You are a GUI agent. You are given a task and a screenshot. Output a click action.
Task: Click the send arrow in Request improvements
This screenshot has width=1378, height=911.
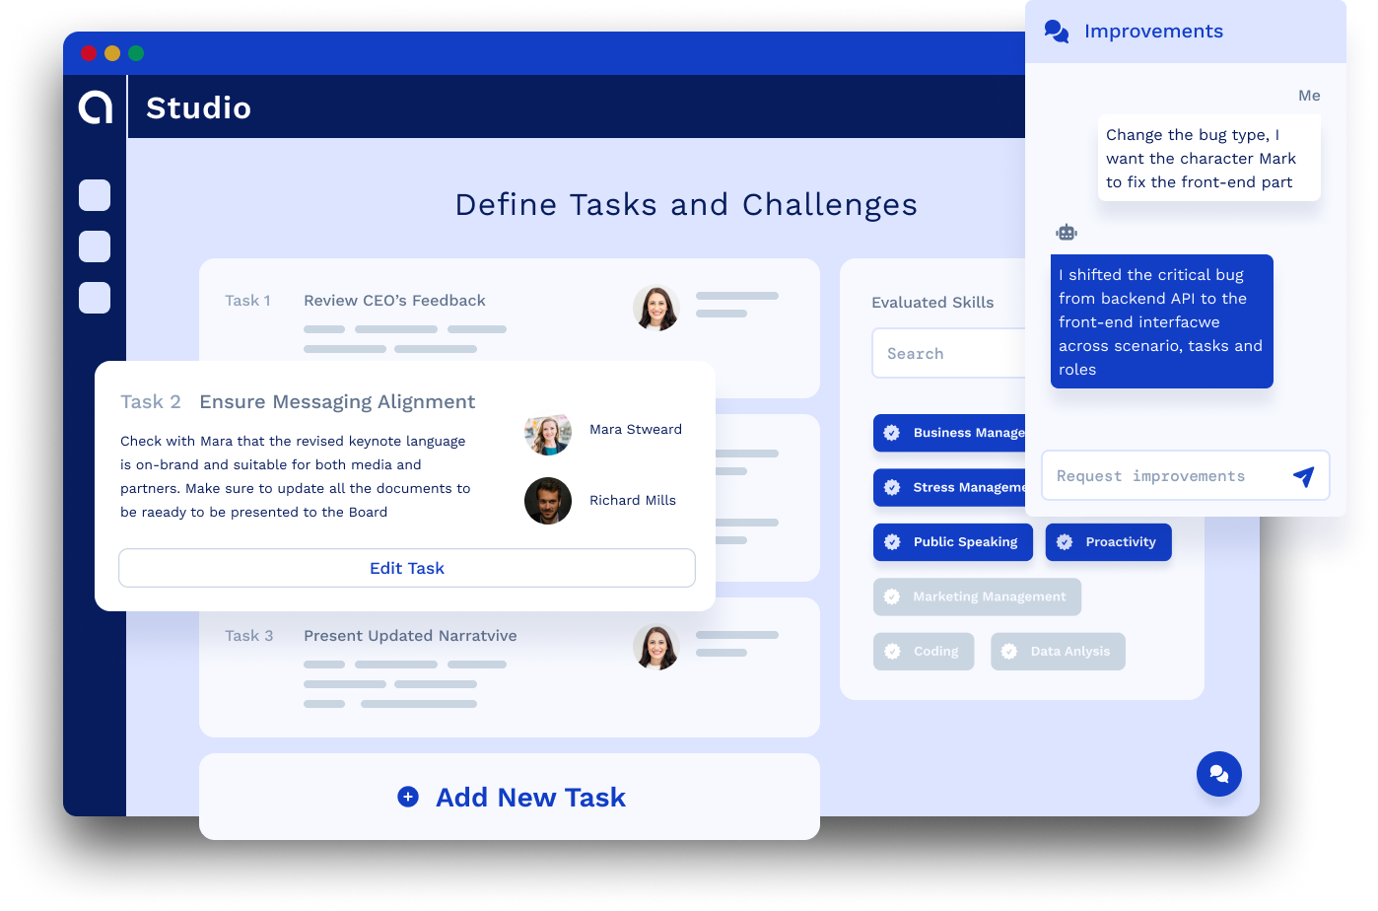1303,477
